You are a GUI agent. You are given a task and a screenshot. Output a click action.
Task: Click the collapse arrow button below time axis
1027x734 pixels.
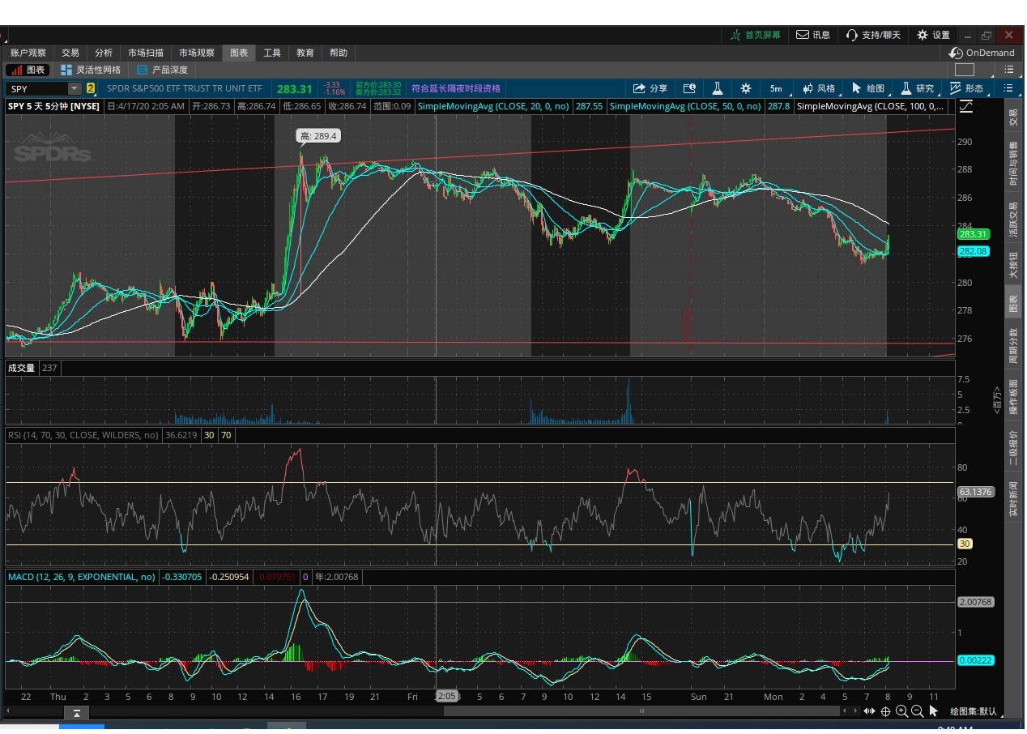[x=76, y=713]
